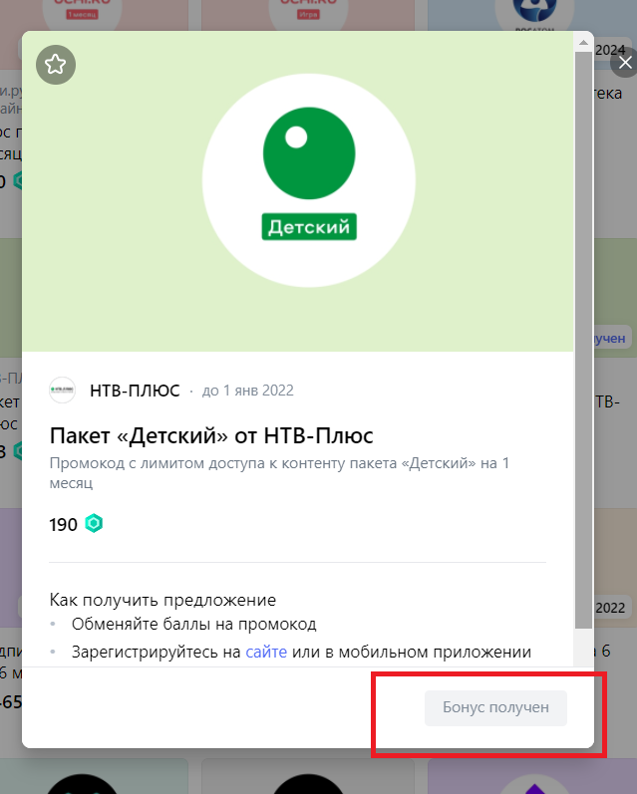Viewport: 637px width, 794px height.
Task: Click Обменяйте баллы на промокод bullet
Action: pyautogui.click(x=193, y=625)
